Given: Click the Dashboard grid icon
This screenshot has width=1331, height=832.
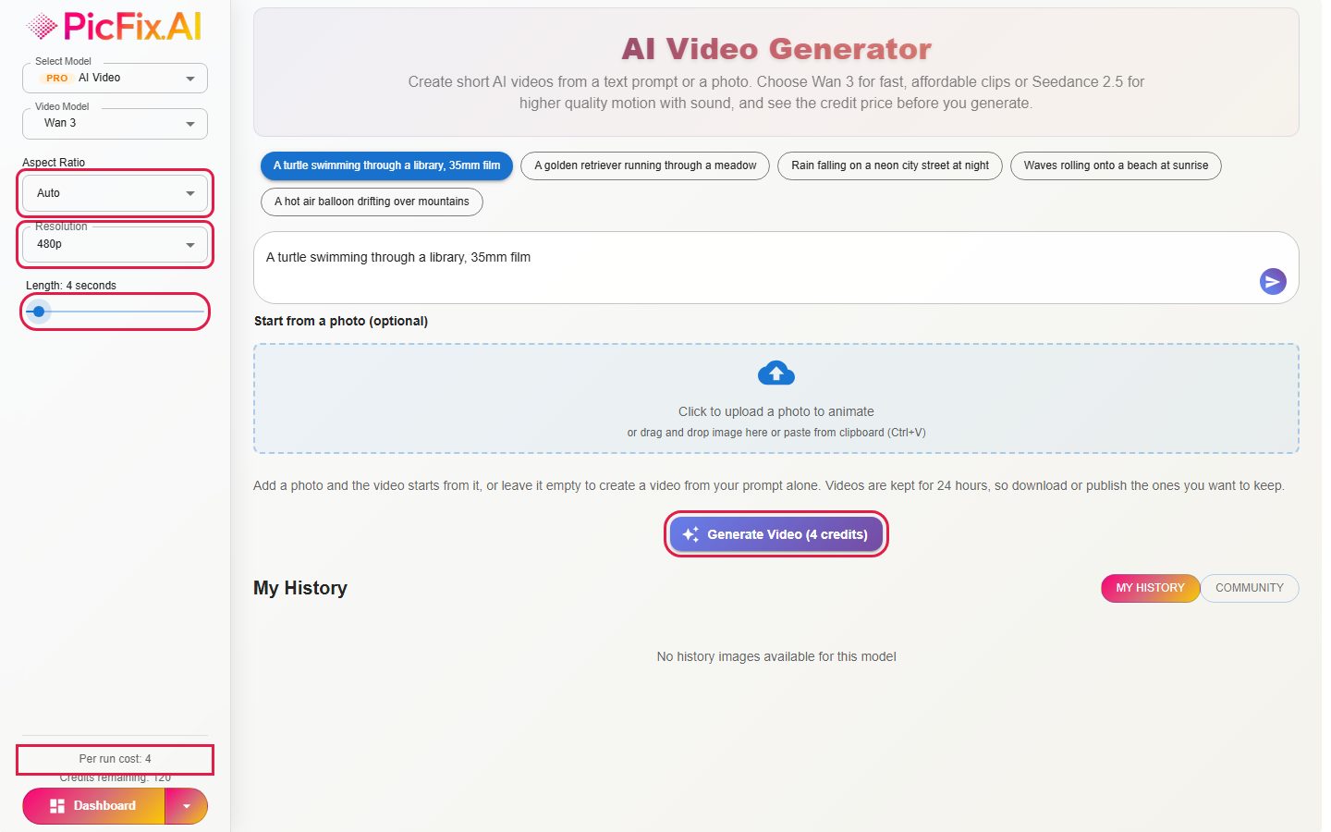Looking at the screenshot, I should [57, 806].
